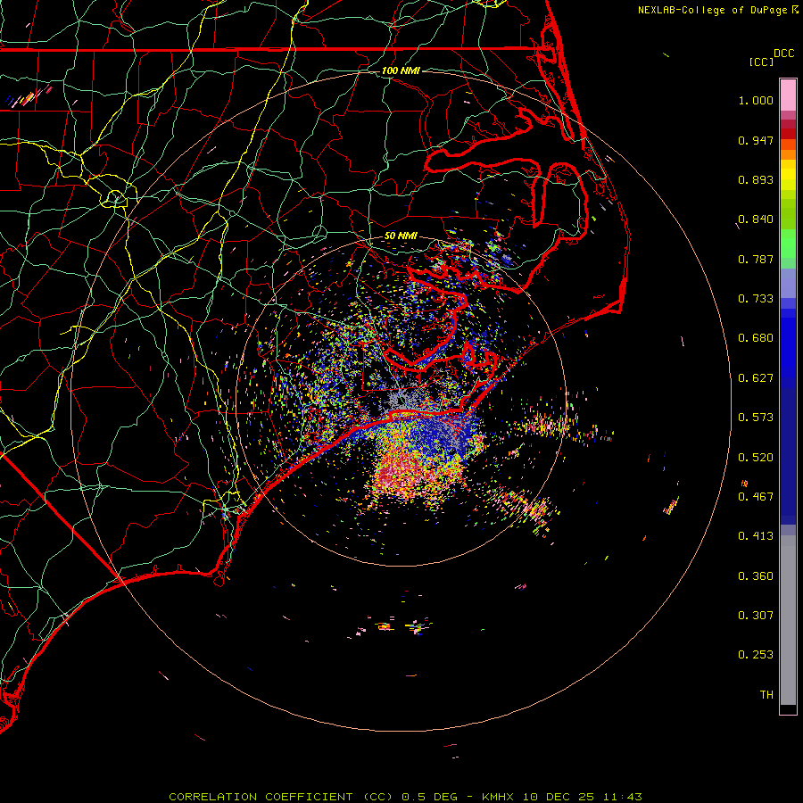Viewport: 803px width, 803px height.
Task: Select the 0.787 scale value
Action: click(756, 259)
